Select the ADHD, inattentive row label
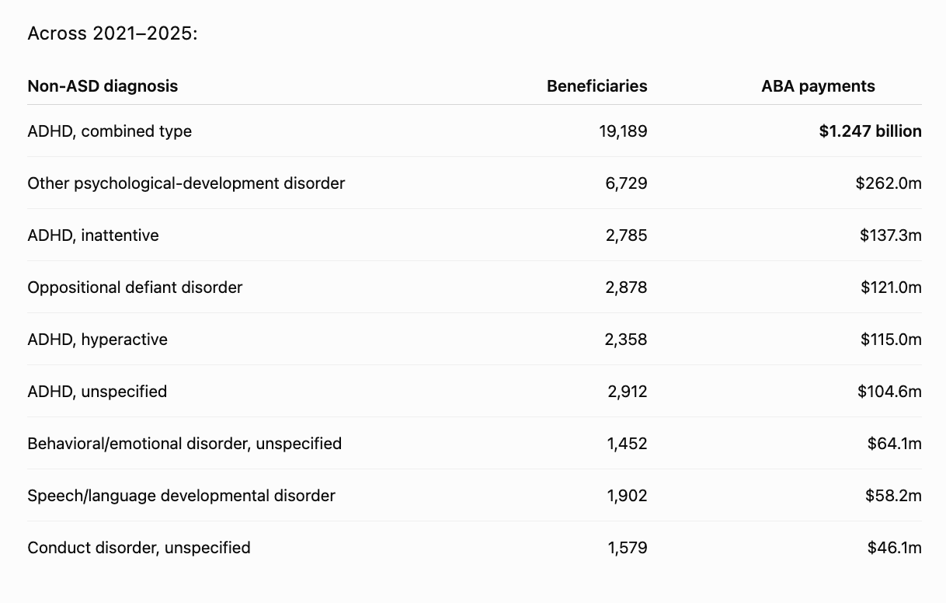 pos(93,235)
